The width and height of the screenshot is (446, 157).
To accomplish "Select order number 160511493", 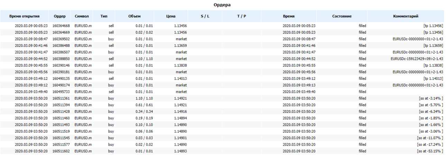I will click(x=61, y=124).
